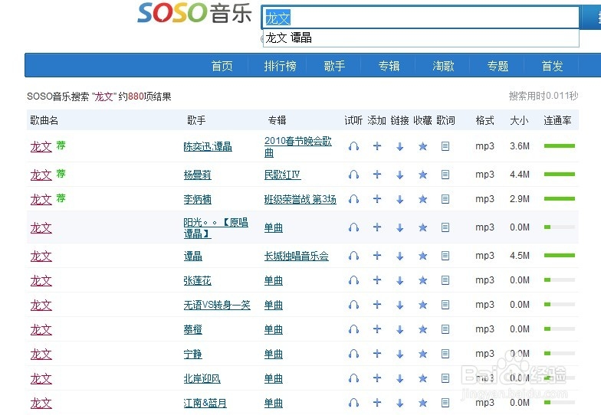Viewport: 601px width, 415px height.
Task: Click connectivity bar of 陈奕迅,谭晶 row
Action: click(560, 145)
